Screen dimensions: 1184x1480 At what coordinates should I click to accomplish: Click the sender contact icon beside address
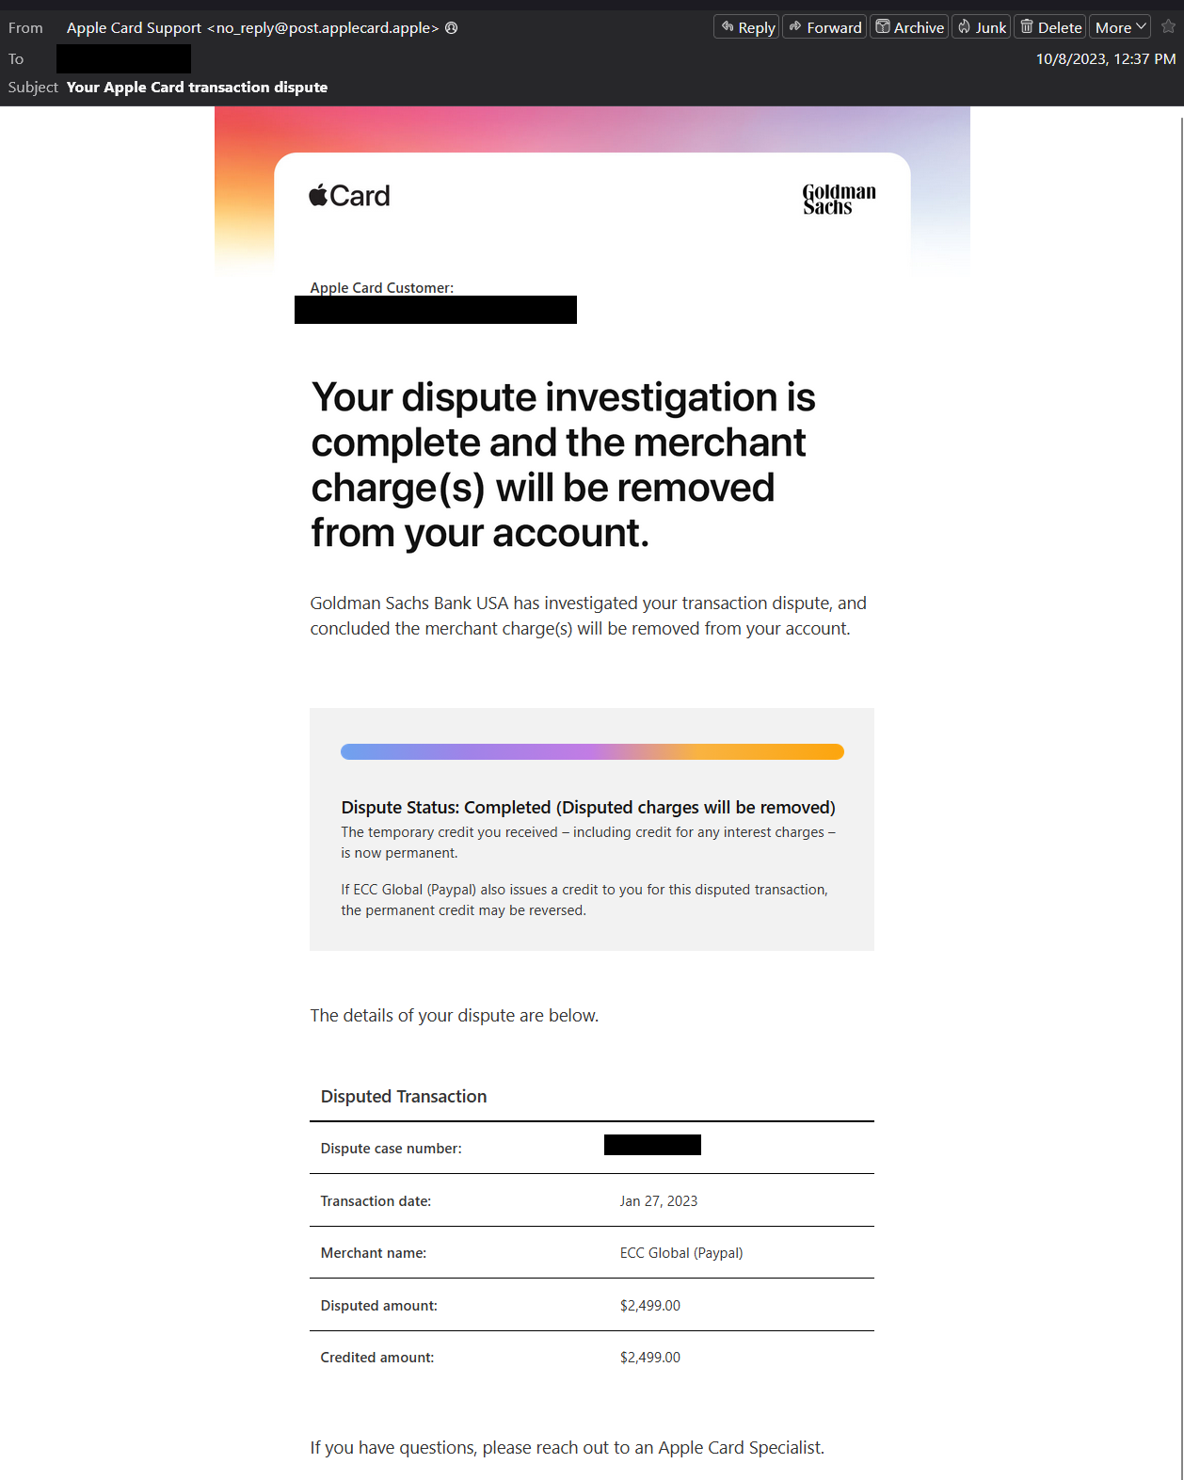click(452, 28)
